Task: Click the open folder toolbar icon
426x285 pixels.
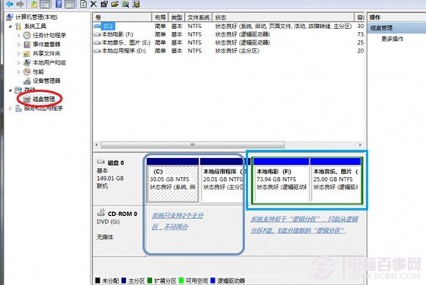Action: coord(115,4)
